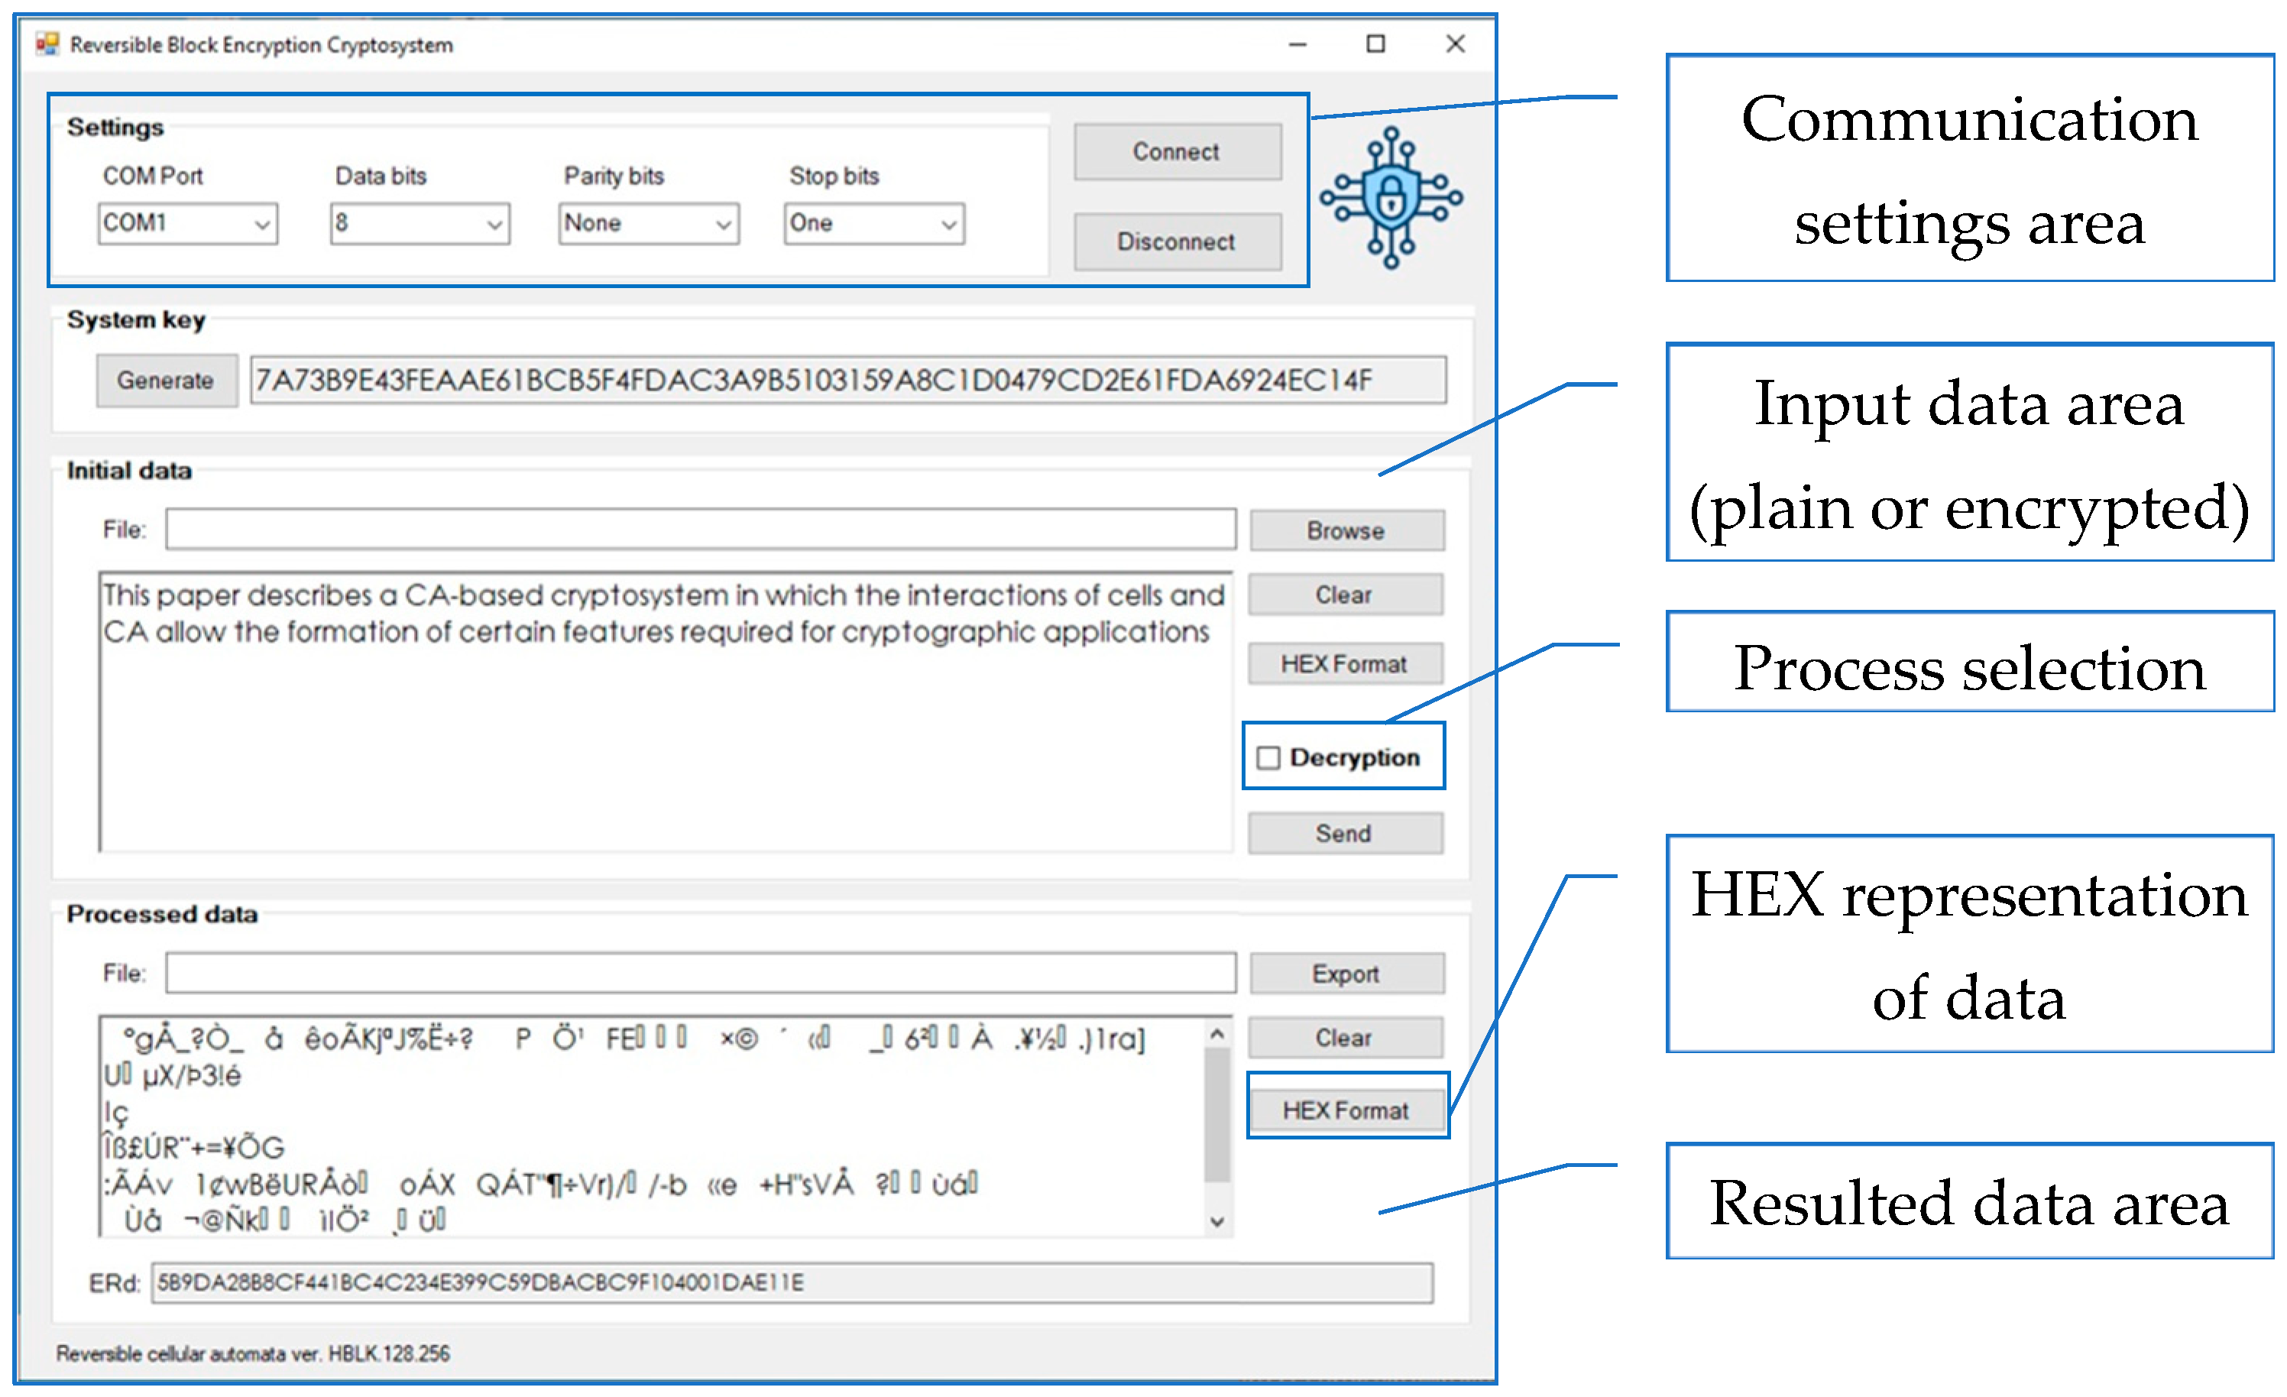Send the initial data
Screen dimensions: 2287x1397
click(1343, 833)
